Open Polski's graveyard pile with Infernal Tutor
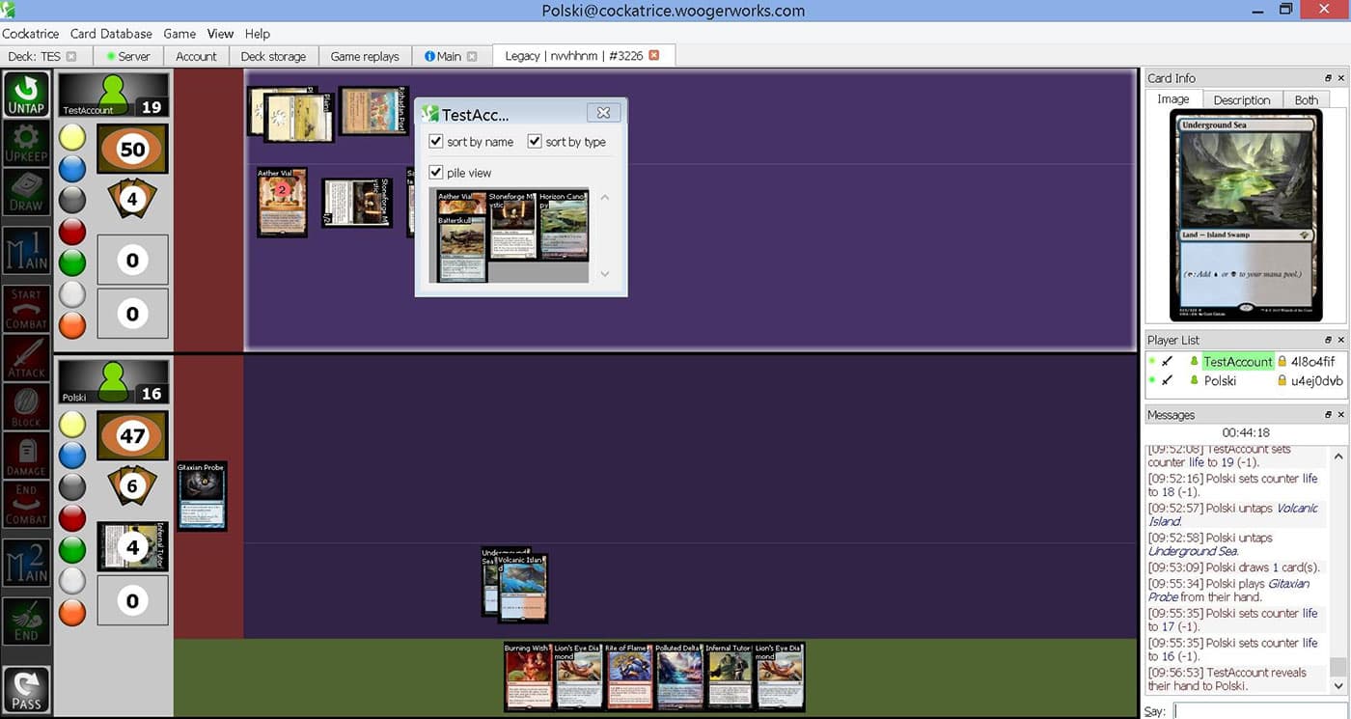1351x719 pixels. 132,547
